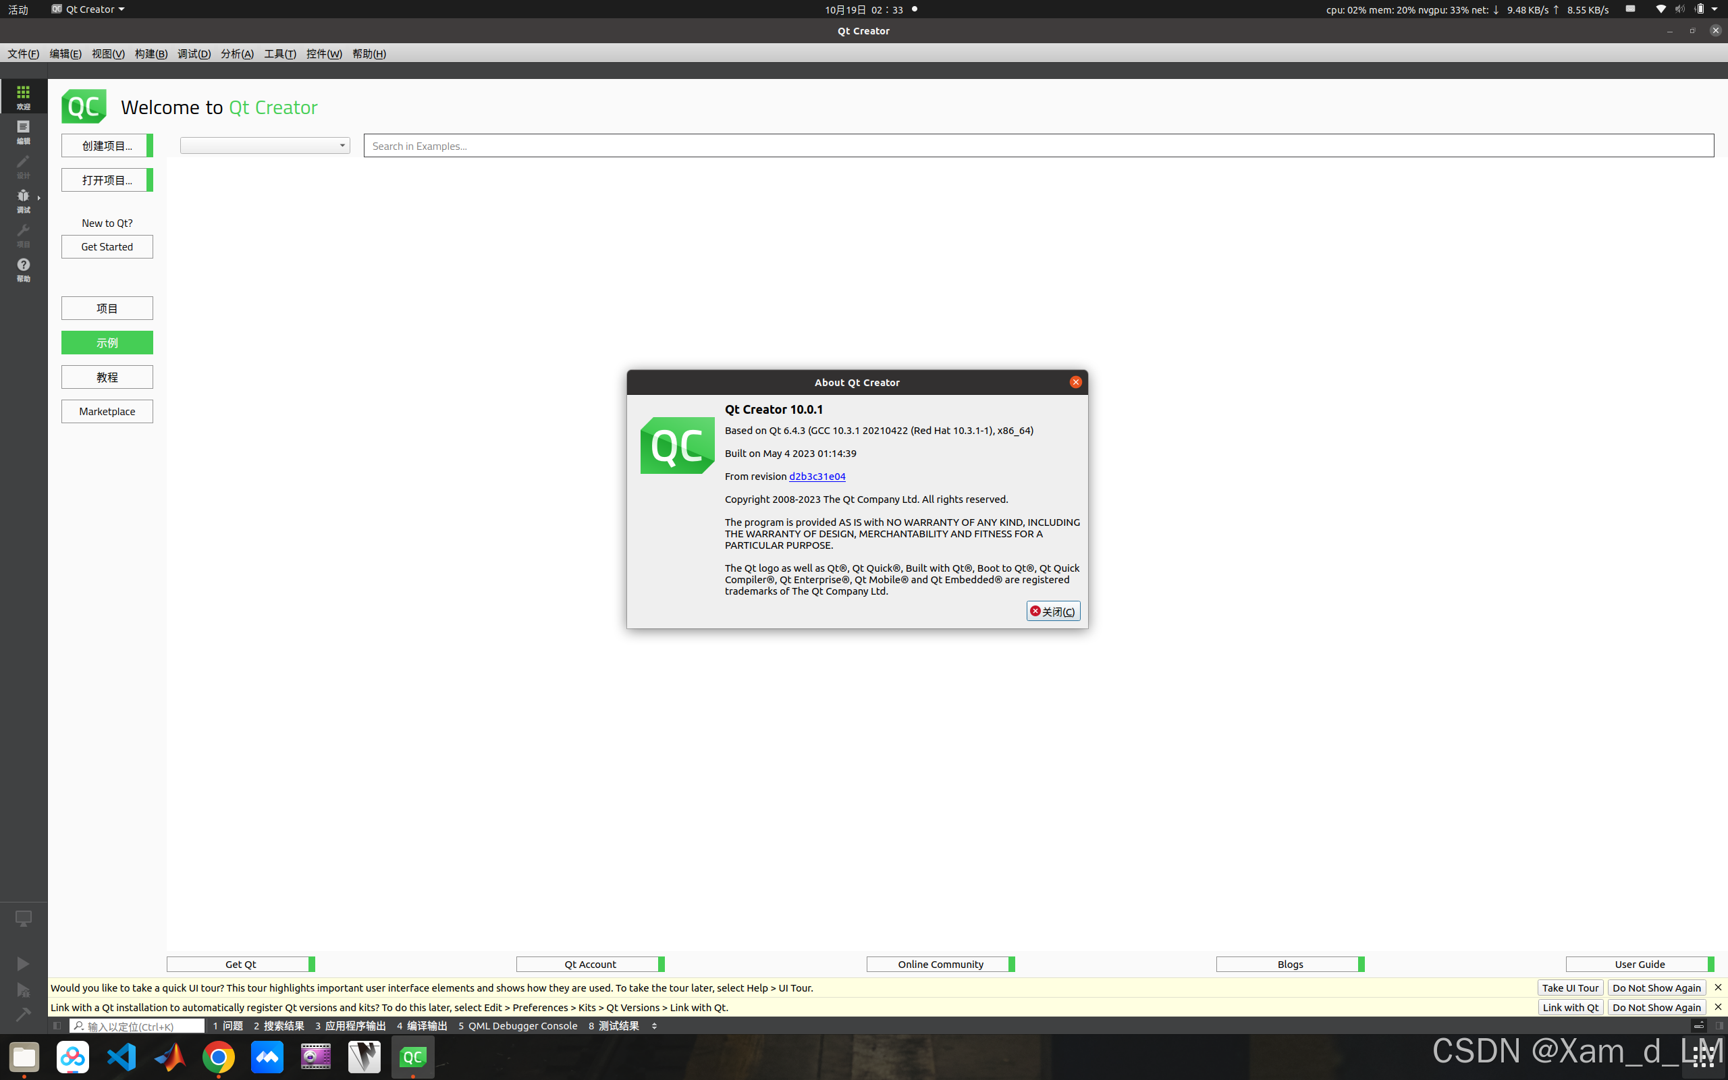Open the 欢迎 (Welcome) mode icon

point(24,97)
